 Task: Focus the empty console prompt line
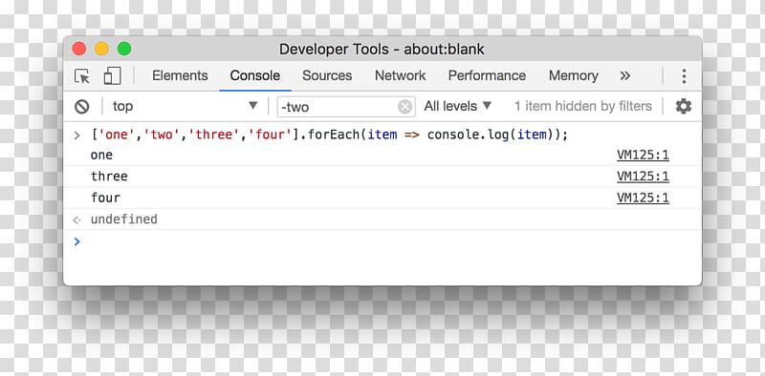click(382, 241)
